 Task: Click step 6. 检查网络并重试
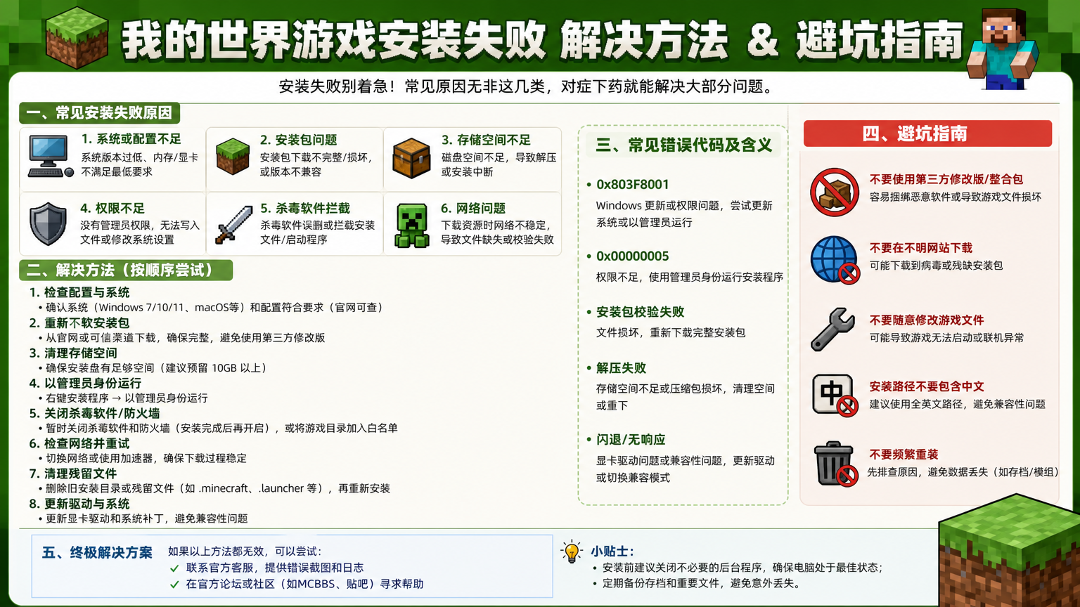point(79,443)
